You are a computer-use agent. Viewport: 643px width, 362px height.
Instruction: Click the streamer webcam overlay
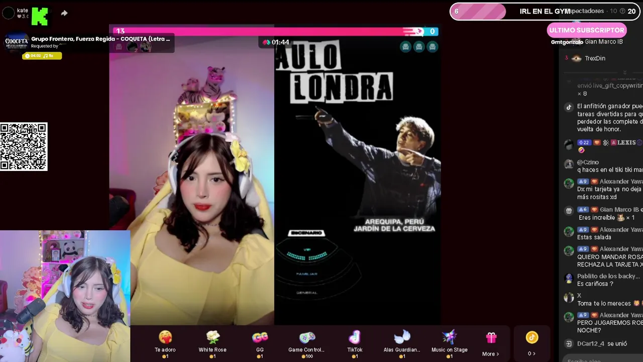[x=65, y=296]
